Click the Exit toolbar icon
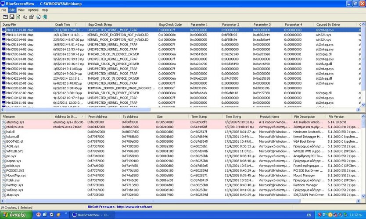Image resolution: width=366 pixels, height=219 pixels. tap(45, 17)
